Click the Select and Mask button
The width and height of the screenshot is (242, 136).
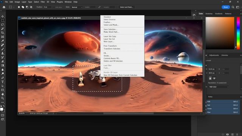tap(126, 7)
